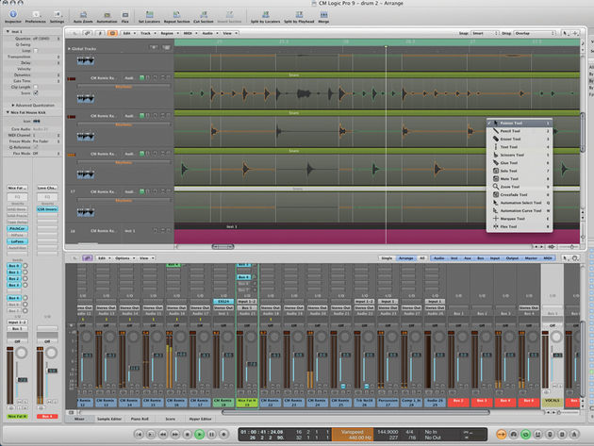Toggle the green Cycle mode button

[525, 435]
